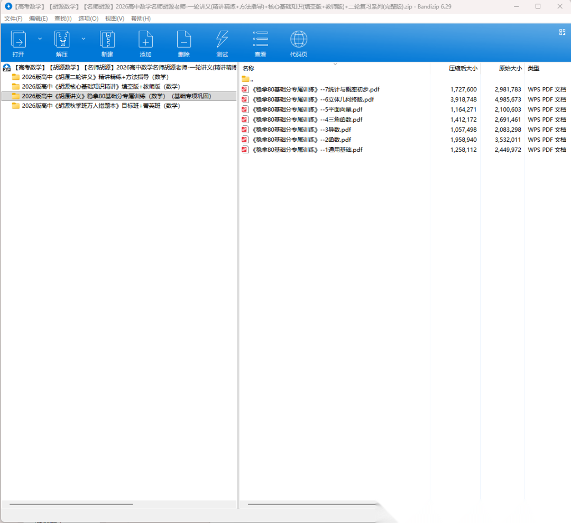Click the left panel horizontal scrollbar

116,504
